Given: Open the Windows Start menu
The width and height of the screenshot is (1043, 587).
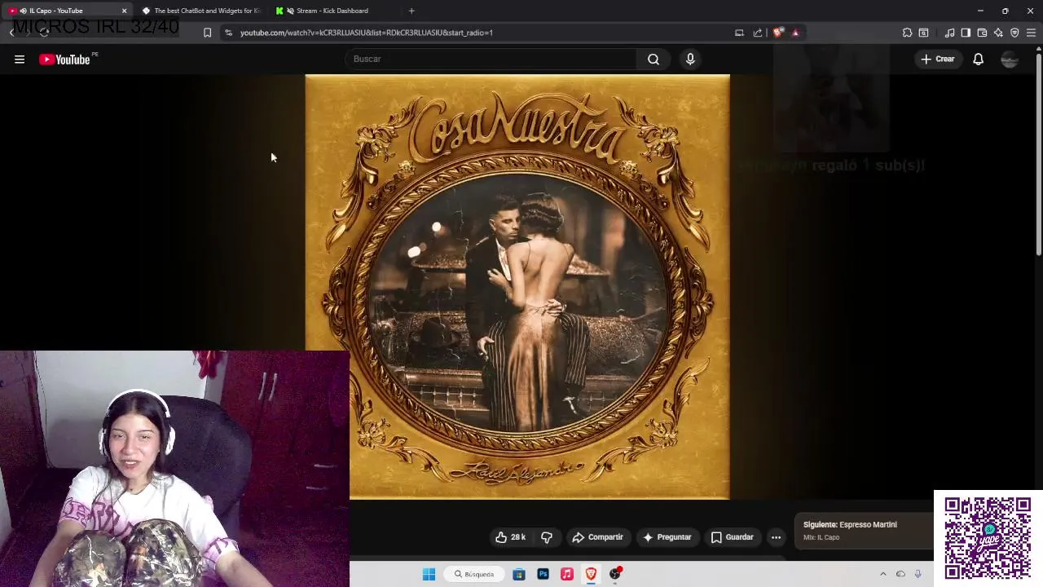Looking at the screenshot, I should pyautogui.click(x=429, y=574).
